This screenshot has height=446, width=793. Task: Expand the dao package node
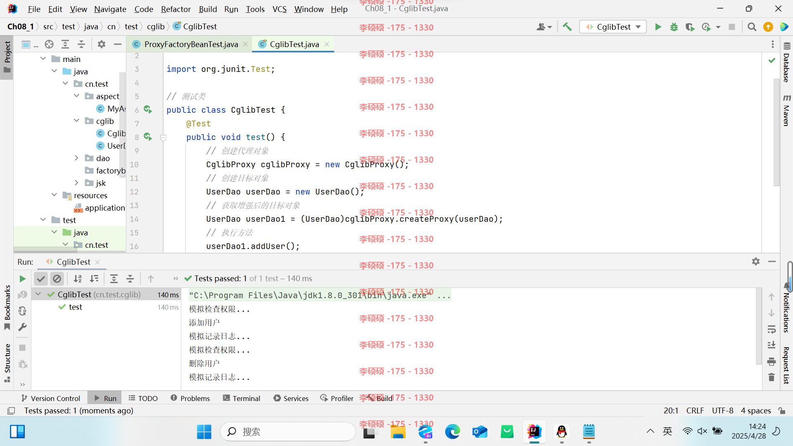(77, 158)
